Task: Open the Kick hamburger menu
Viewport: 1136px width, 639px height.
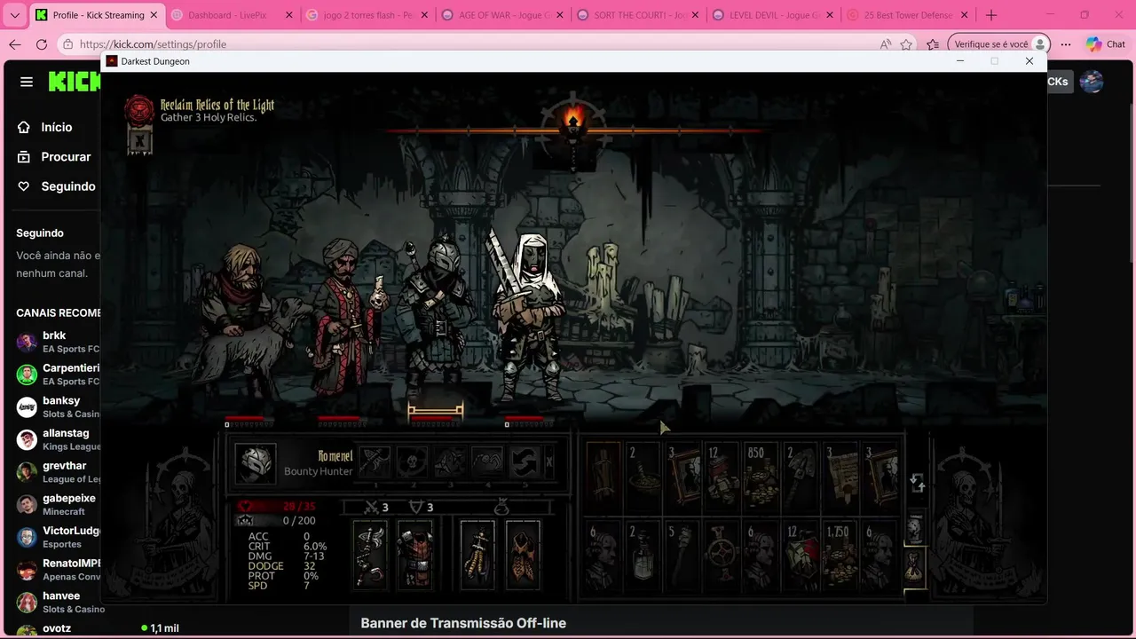Action: [27, 82]
